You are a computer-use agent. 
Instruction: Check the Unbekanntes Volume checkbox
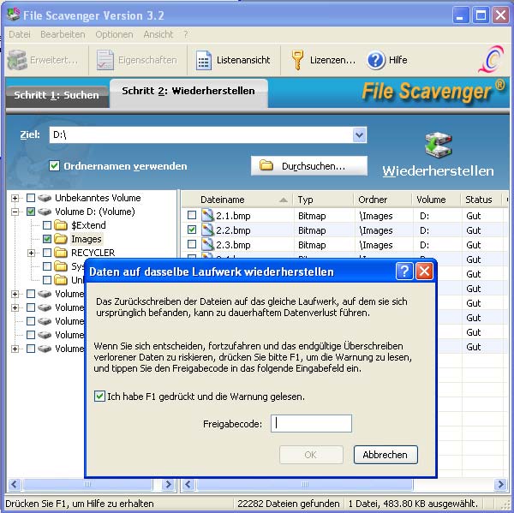click(x=31, y=198)
